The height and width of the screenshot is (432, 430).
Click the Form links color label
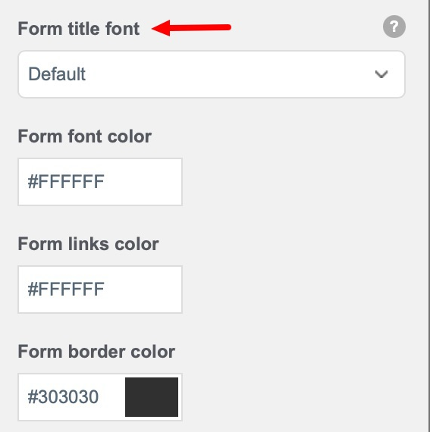89,244
